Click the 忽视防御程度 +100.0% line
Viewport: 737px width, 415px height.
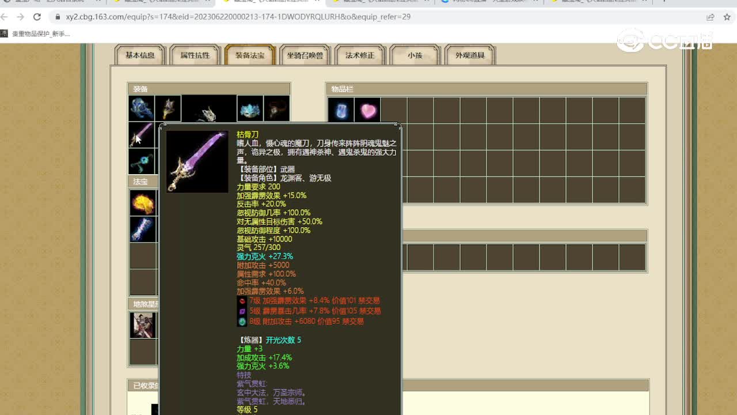click(273, 230)
